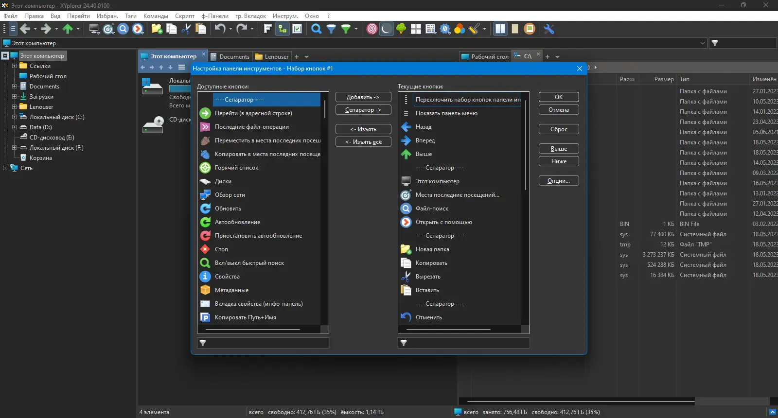778x418 pixels.
Task: Open the Файл menu
Action: (10, 16)
